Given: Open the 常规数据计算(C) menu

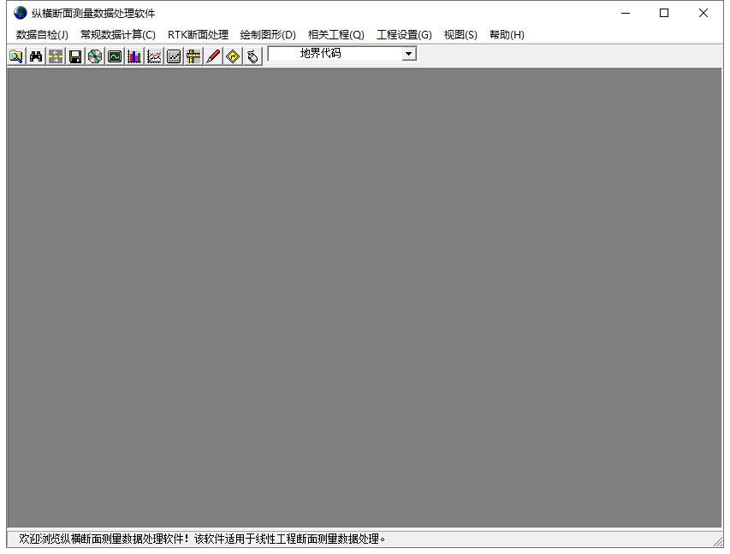Looking at the screenshot, I should point(118,35).
